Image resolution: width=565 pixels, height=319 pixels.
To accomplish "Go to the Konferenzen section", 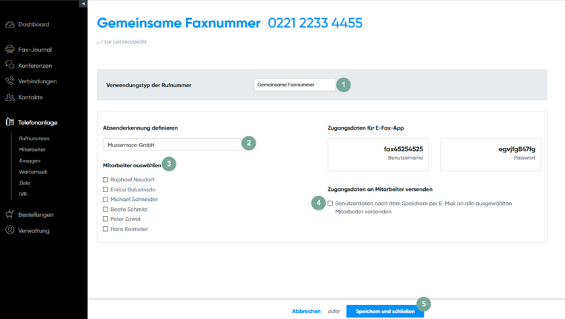I will click(x=35, y=66).
